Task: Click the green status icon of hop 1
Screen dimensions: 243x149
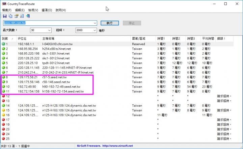Action: [x=3, y=44]
